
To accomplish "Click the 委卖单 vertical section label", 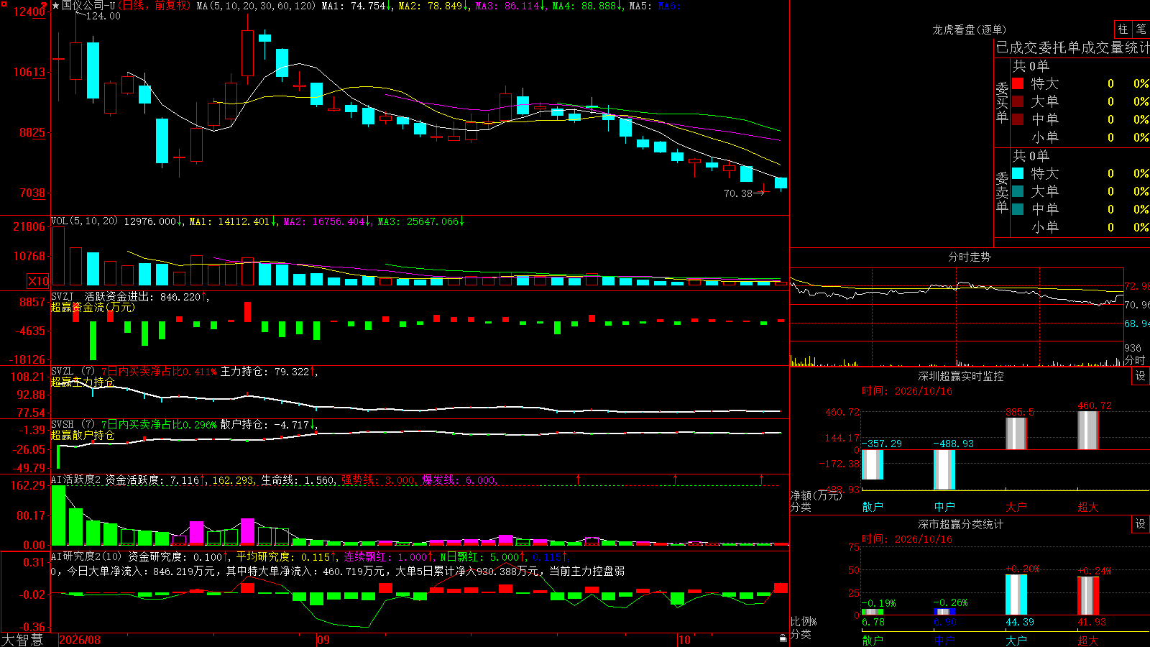I will click(x=1002, y=192).
